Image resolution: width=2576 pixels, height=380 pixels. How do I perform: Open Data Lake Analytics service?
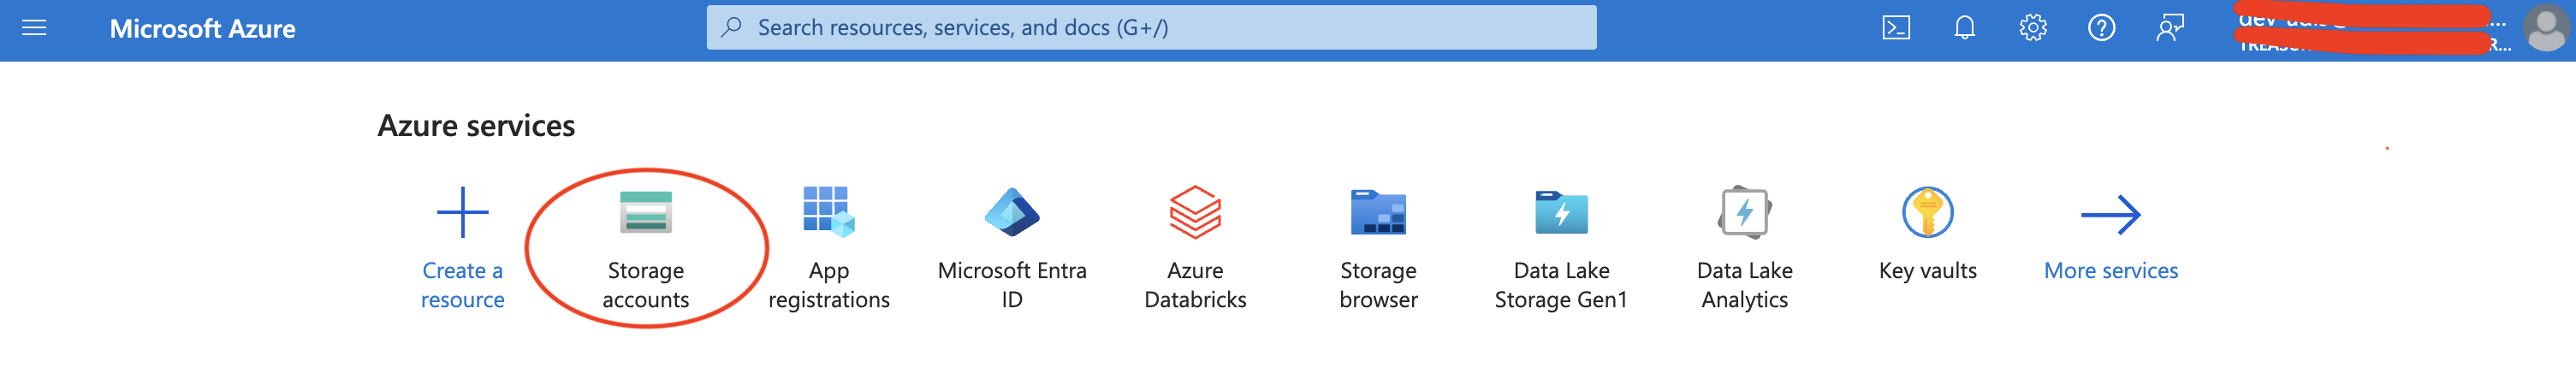pyautogui.click(x=1745, y=212)
